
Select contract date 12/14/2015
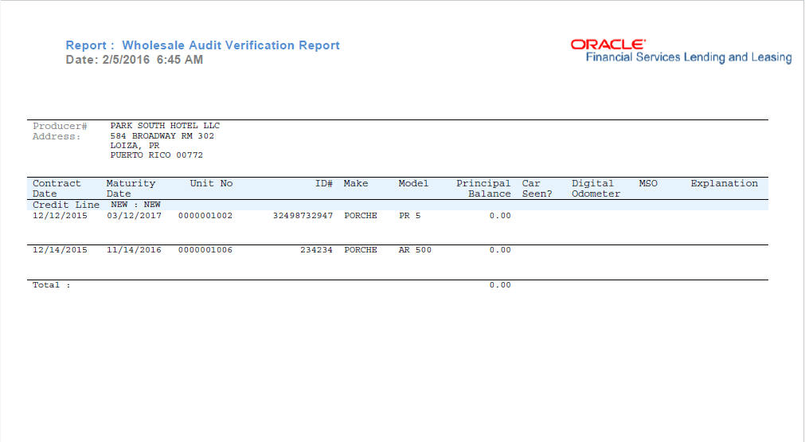pos(60,250)
